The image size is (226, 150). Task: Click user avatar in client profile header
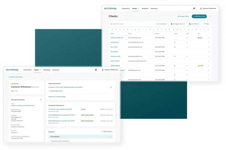103,70
